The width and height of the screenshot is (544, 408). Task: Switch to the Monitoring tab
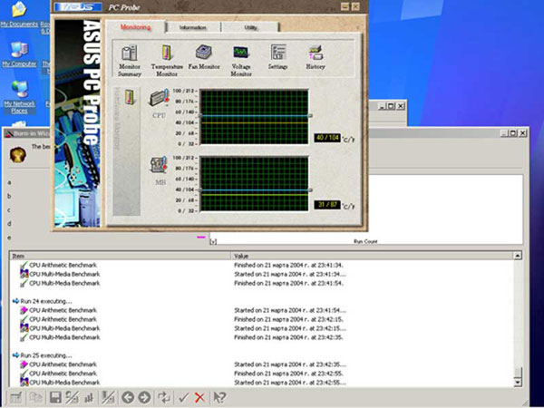coord(135,27)
